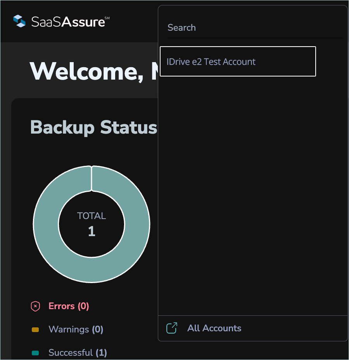Click the TOTAL label inside the donut

pyautogui.click(x=92, y=216)
